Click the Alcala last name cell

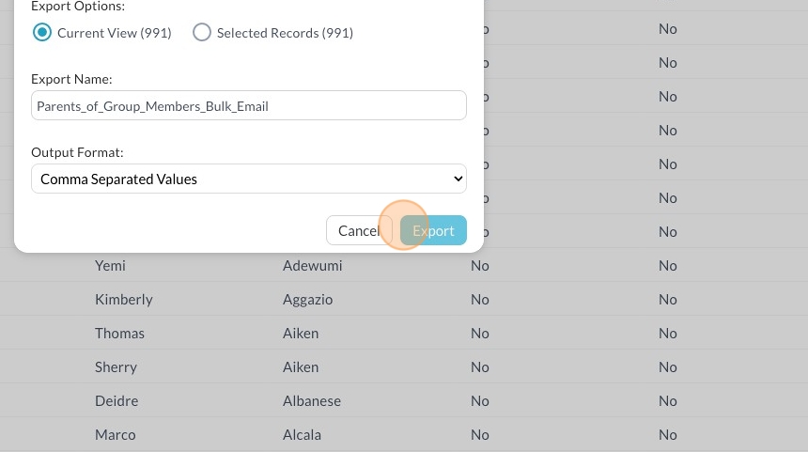coord(302,435)
